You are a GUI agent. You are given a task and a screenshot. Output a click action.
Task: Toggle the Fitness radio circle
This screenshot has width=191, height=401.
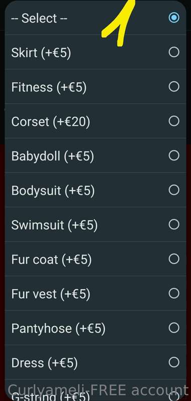coord(174,87)
